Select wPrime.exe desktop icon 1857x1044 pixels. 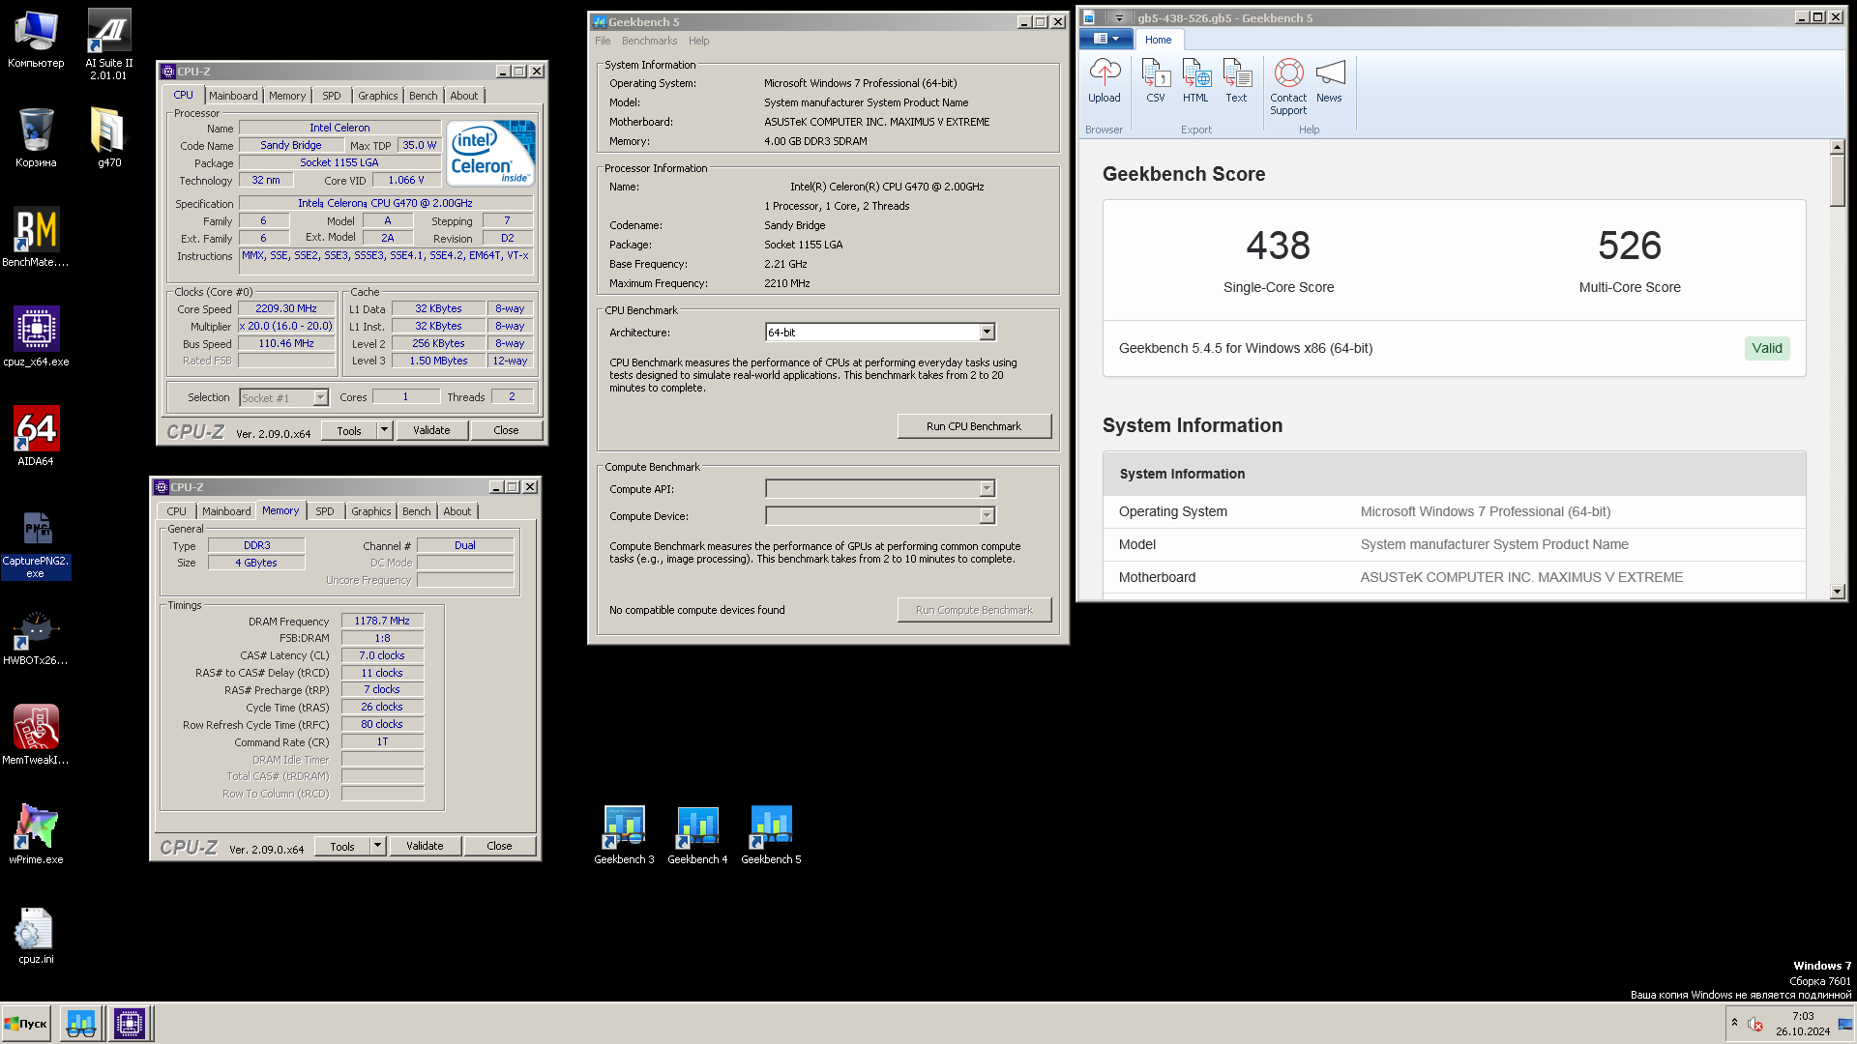(x=36, y=834)
